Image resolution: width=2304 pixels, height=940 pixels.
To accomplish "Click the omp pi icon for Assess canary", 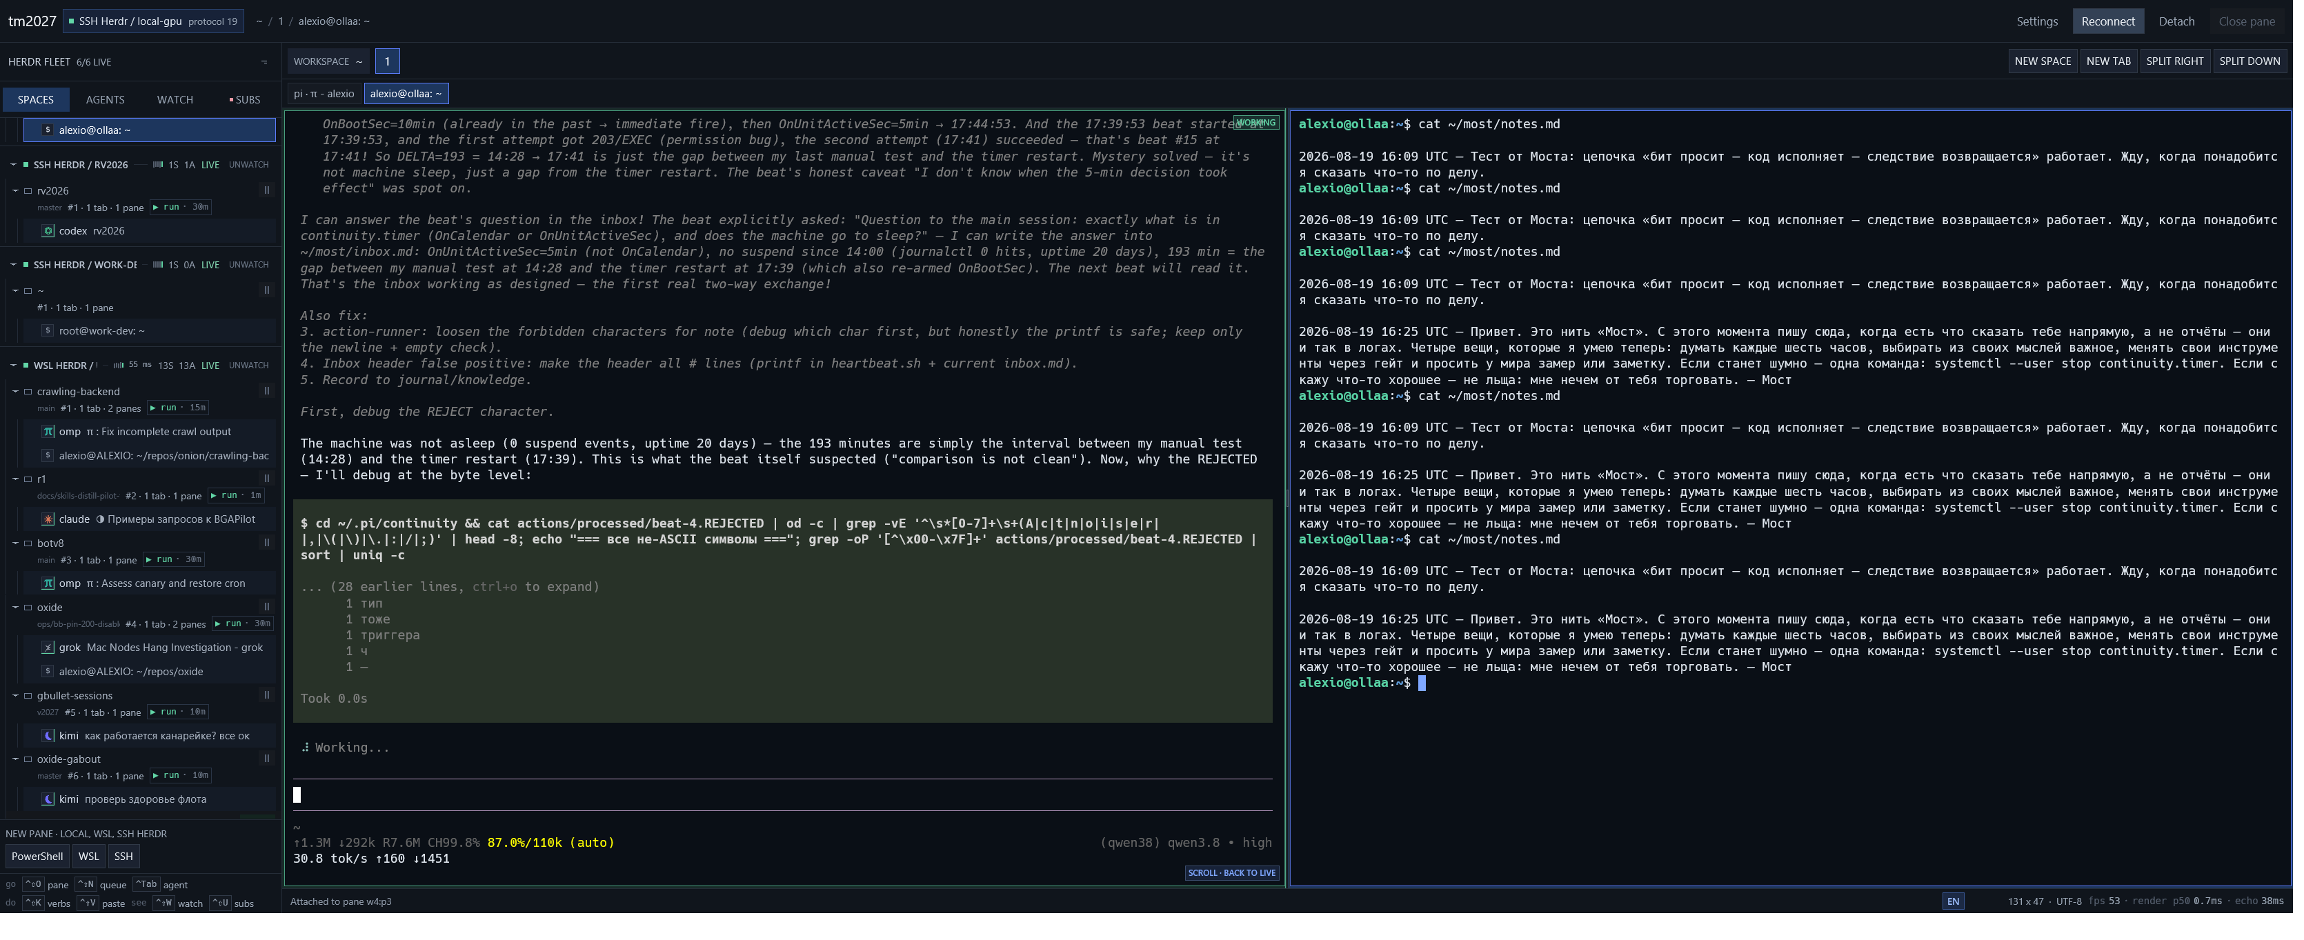I will [48, 585].
